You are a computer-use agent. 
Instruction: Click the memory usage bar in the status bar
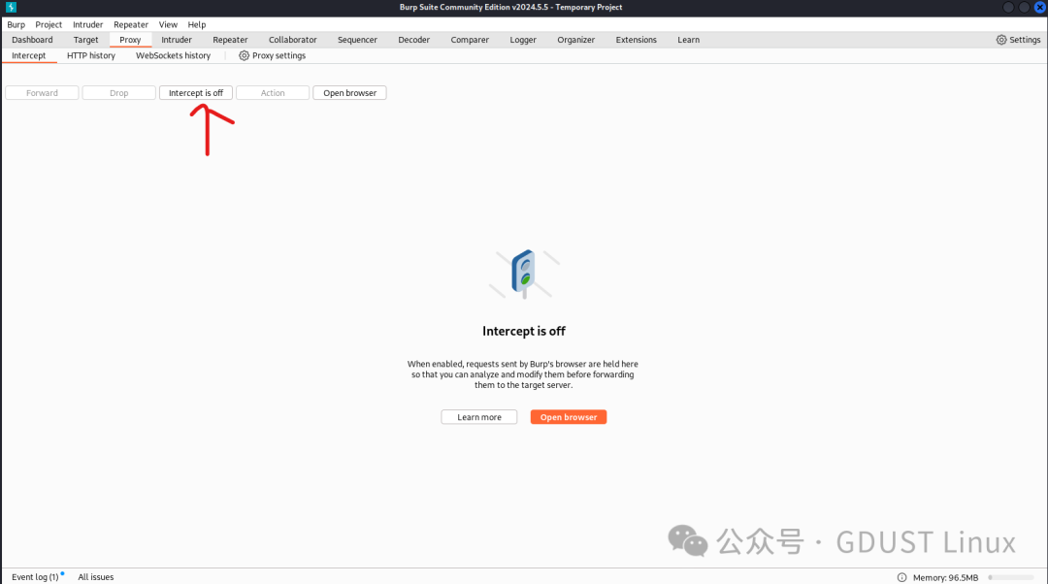(x=1009, y=576)
